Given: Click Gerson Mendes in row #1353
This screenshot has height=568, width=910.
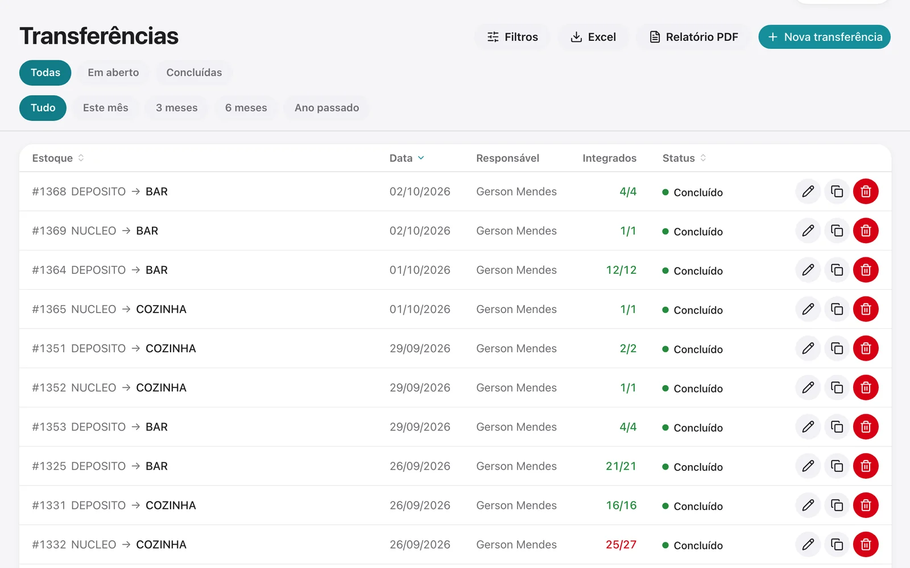Looking at the screenshot, I should coord(516,427).
